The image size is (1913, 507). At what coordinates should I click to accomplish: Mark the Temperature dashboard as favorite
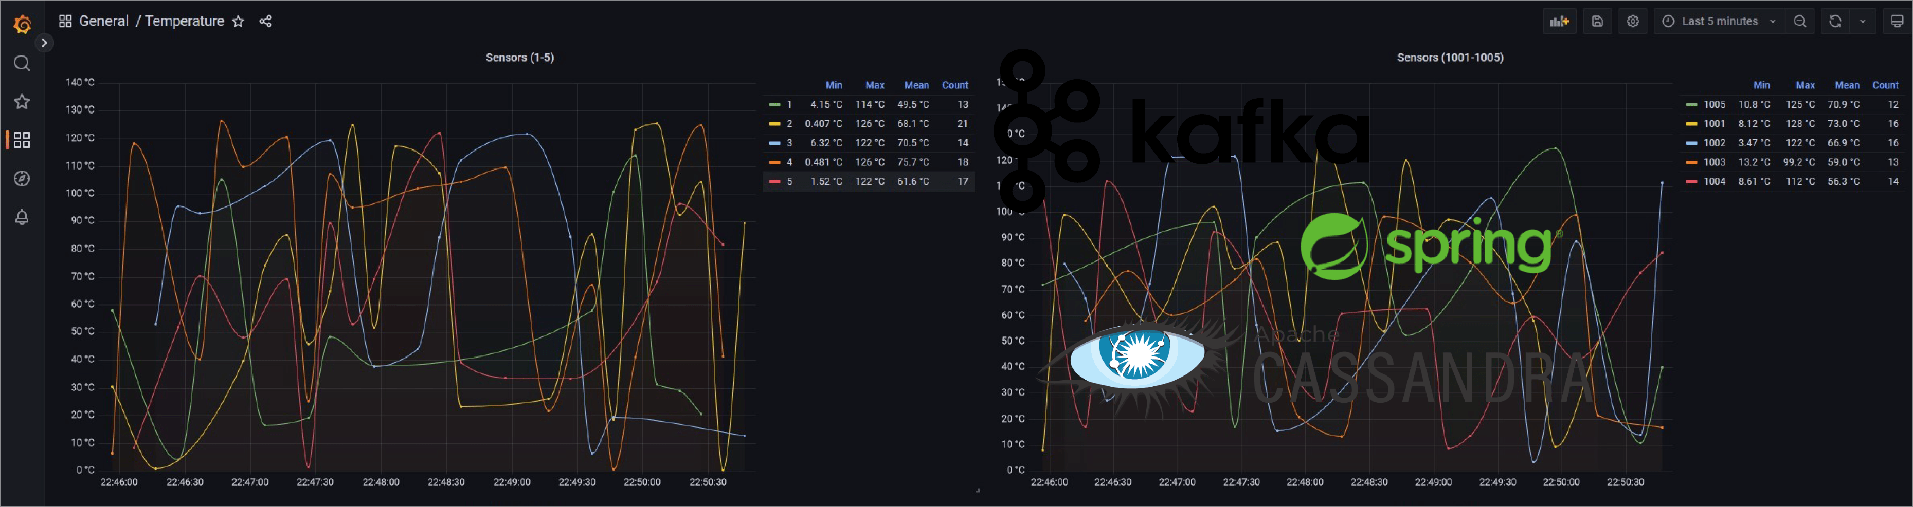pyautogui.click(x=238, y=21)
